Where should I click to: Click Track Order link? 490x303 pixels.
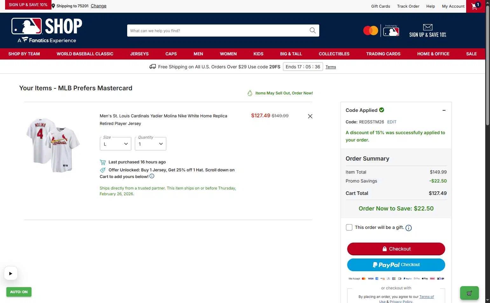coord(408,6)
